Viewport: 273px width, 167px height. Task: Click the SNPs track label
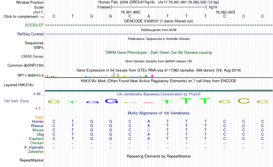tap(39, 47)
